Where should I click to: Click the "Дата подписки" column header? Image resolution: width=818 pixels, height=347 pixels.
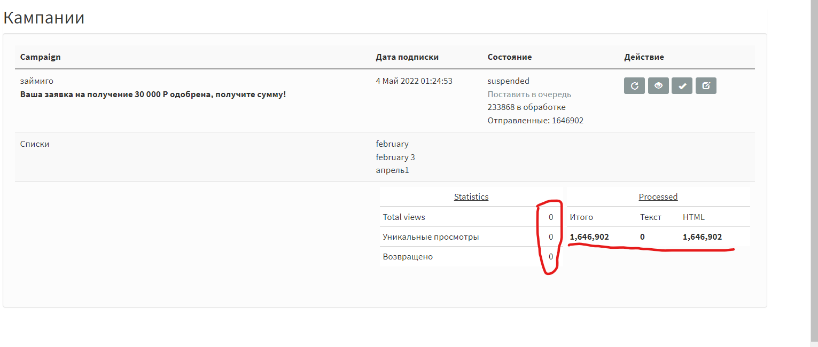[x=407, y=57]
